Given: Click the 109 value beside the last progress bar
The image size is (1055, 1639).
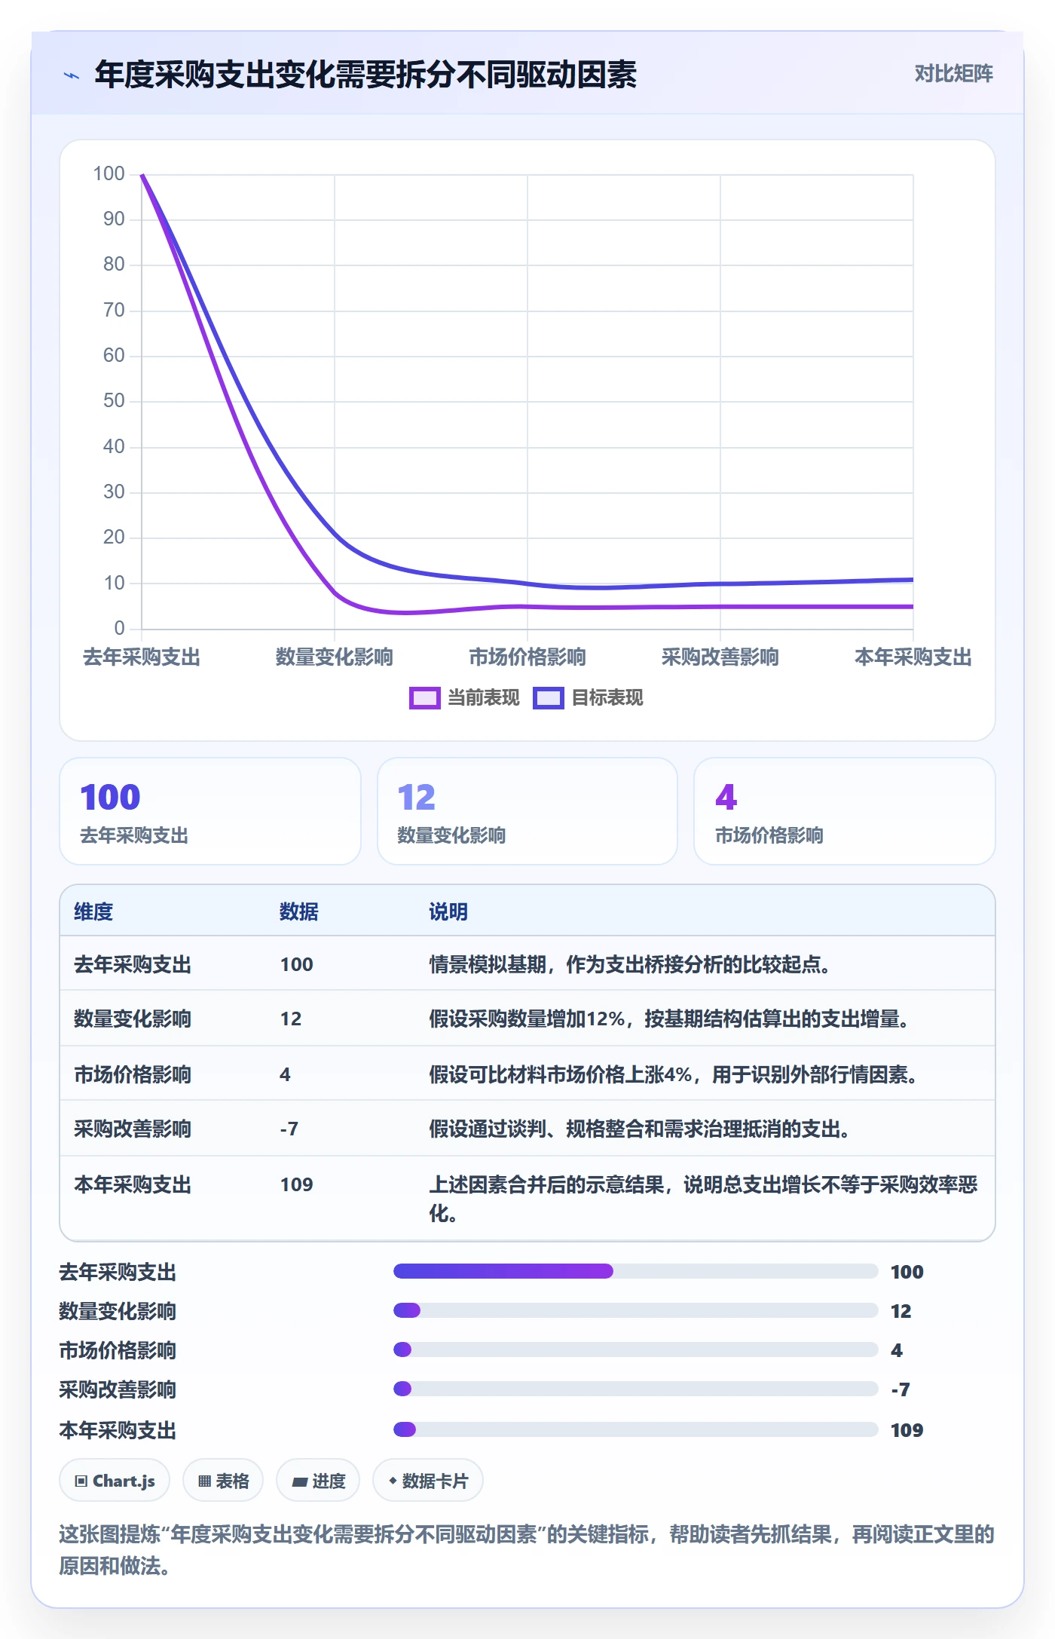Looking at the screenshot, I should (x=907, y=1430).
